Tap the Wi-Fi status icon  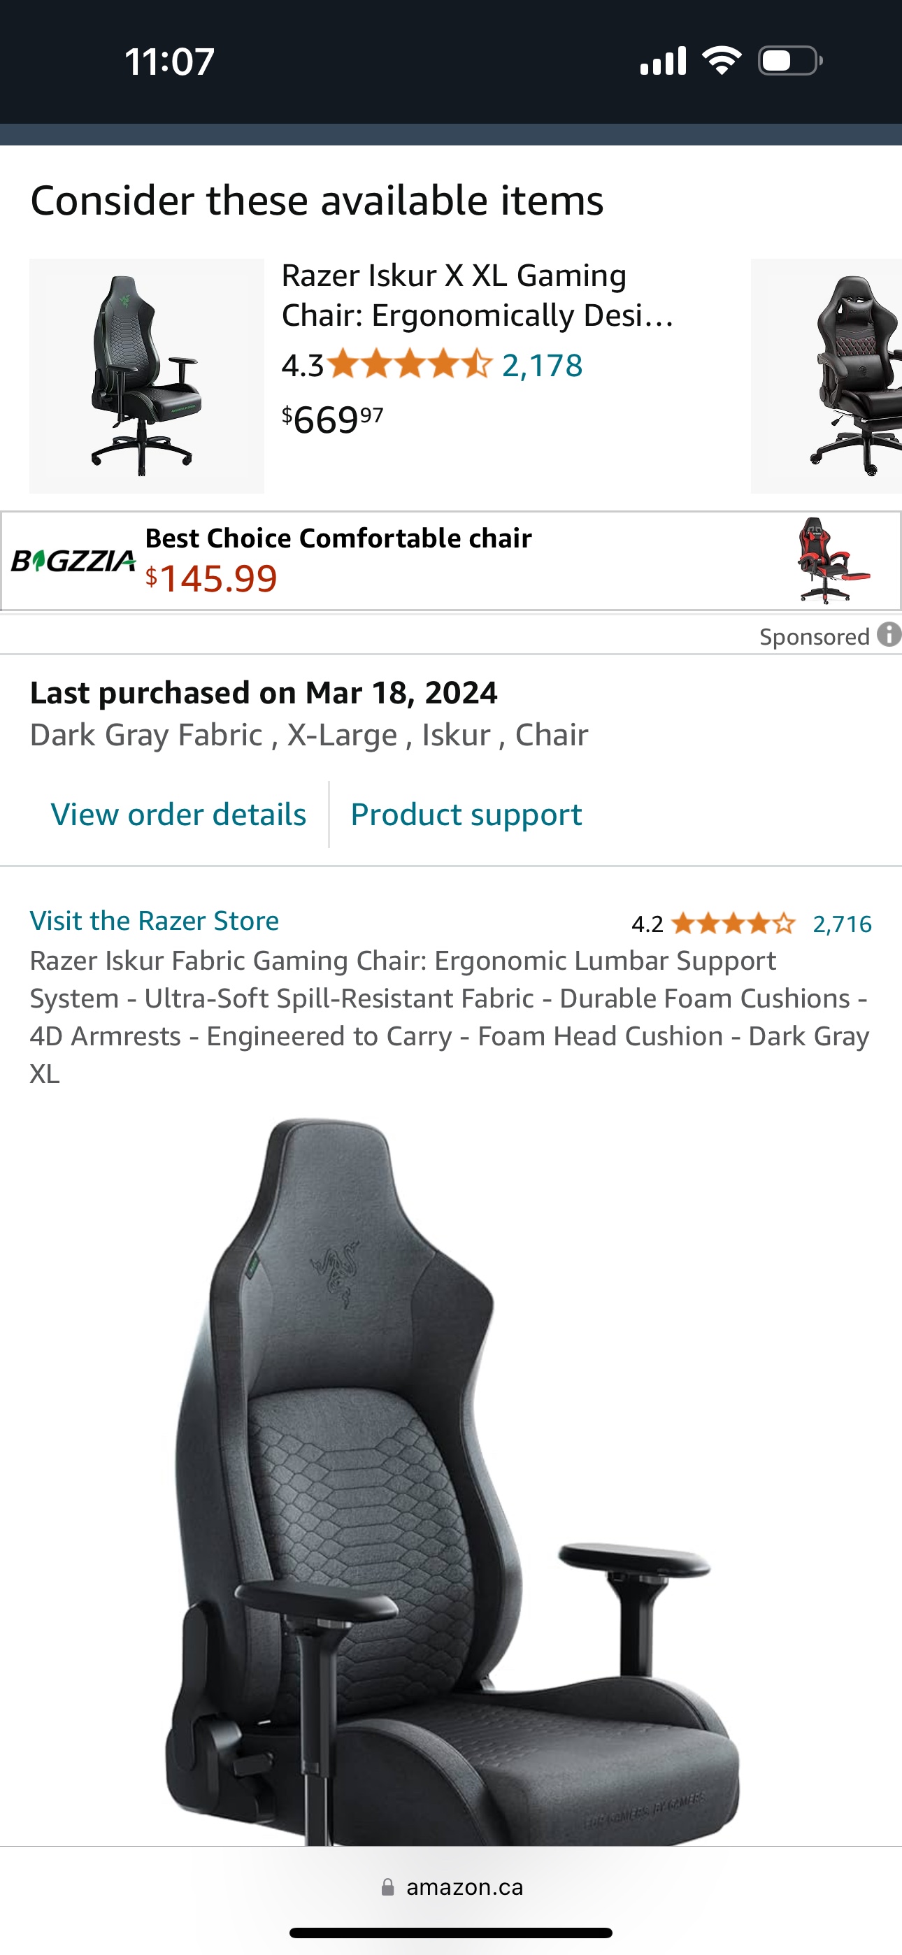click(722, 61)
